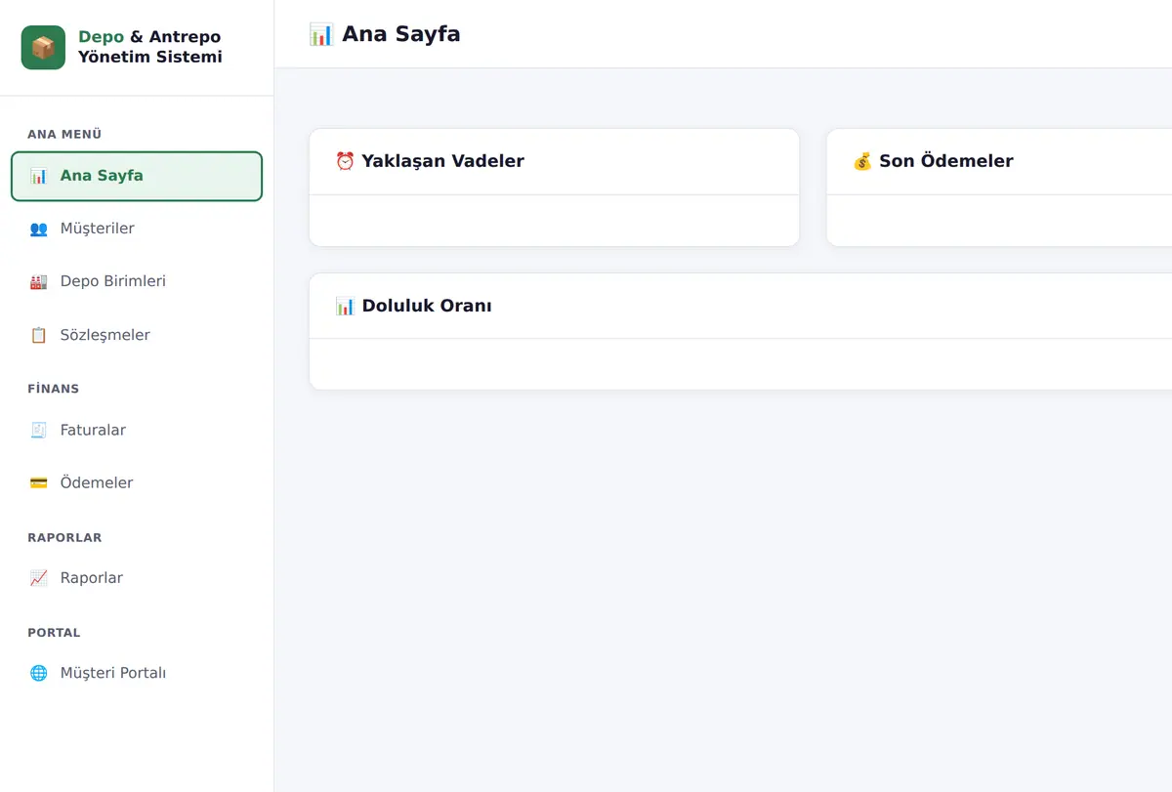
Task: Click the PORTAL section label
Action: pos(54,633)
